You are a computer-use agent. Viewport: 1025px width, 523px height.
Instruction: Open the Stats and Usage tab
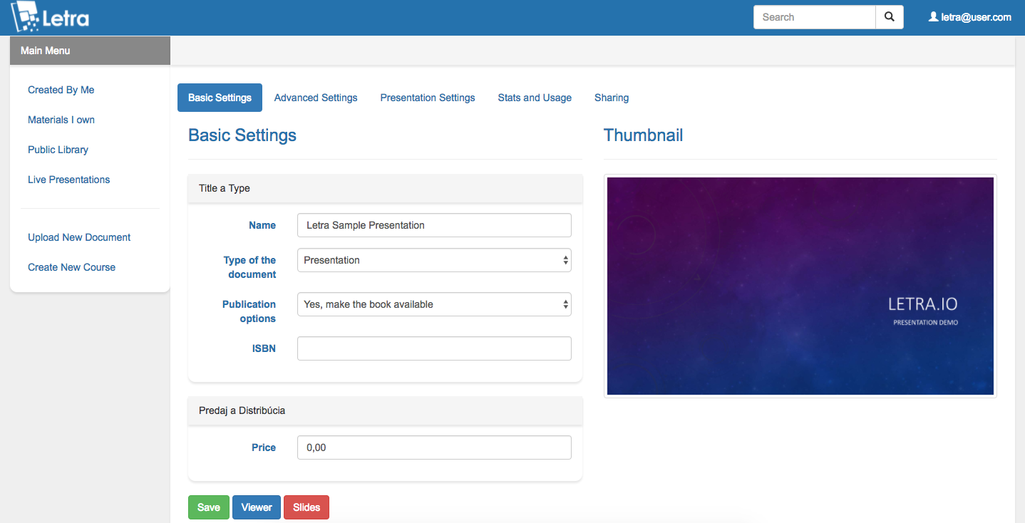pyautogui.click(x=535, y=98)
